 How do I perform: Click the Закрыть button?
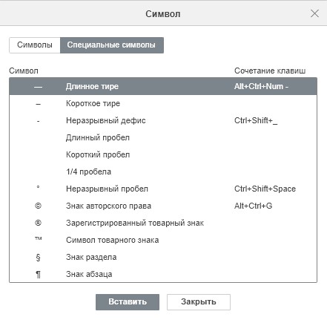199,302
